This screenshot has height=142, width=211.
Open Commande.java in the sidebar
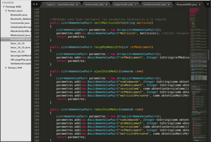(x=19, y=23)
